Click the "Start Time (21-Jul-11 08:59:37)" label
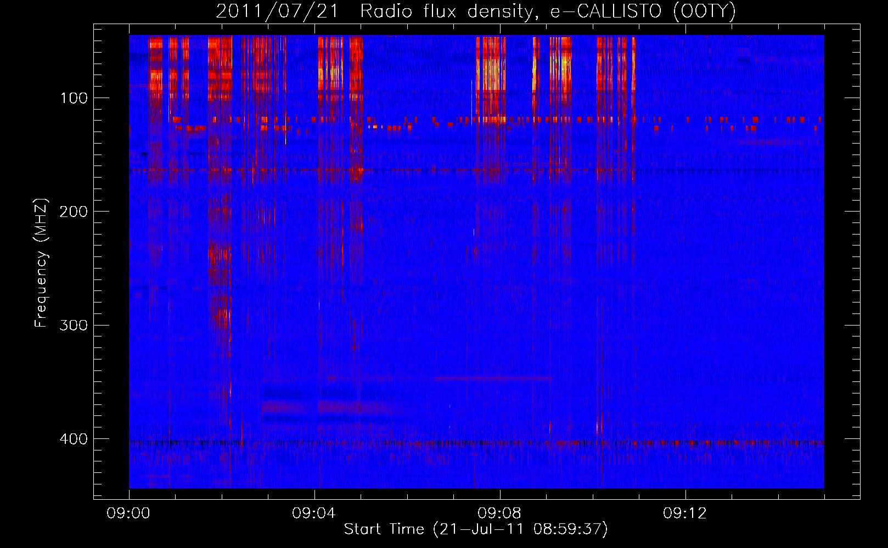Image resolution: width=888 pixels, height=548 pixels. 476,529
